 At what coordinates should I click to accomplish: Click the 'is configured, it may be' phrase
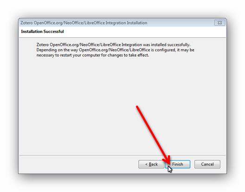click(x=173, y=50)
